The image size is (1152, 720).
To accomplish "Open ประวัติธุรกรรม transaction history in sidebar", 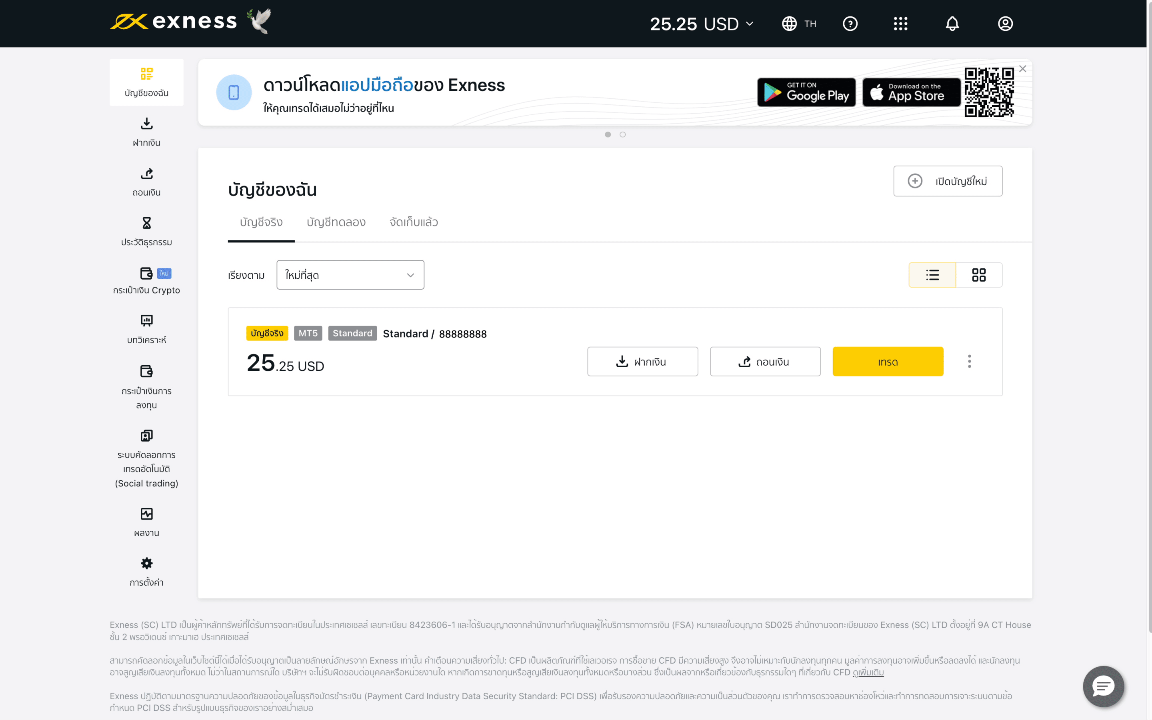I will click(147, 232).
